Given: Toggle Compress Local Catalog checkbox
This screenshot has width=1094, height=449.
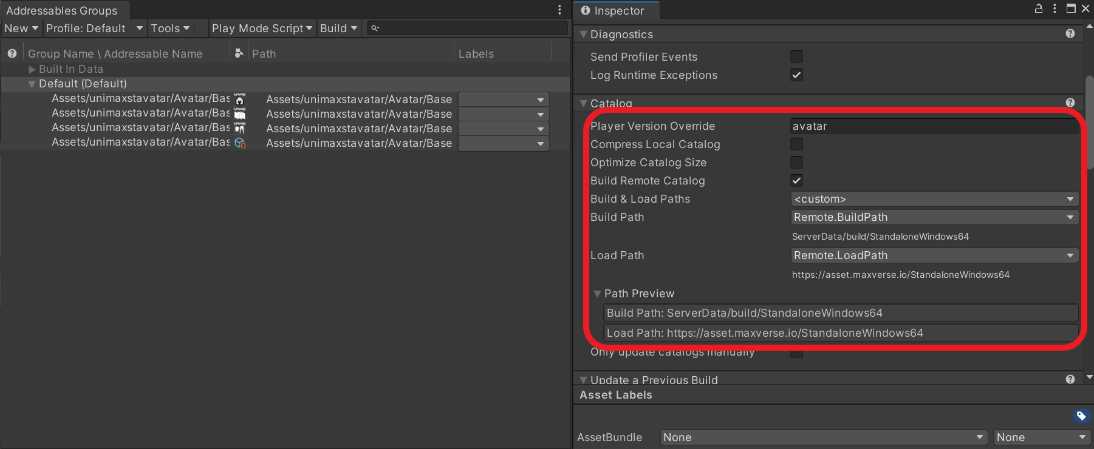Looking at the screenshot, I should (796, 144).
